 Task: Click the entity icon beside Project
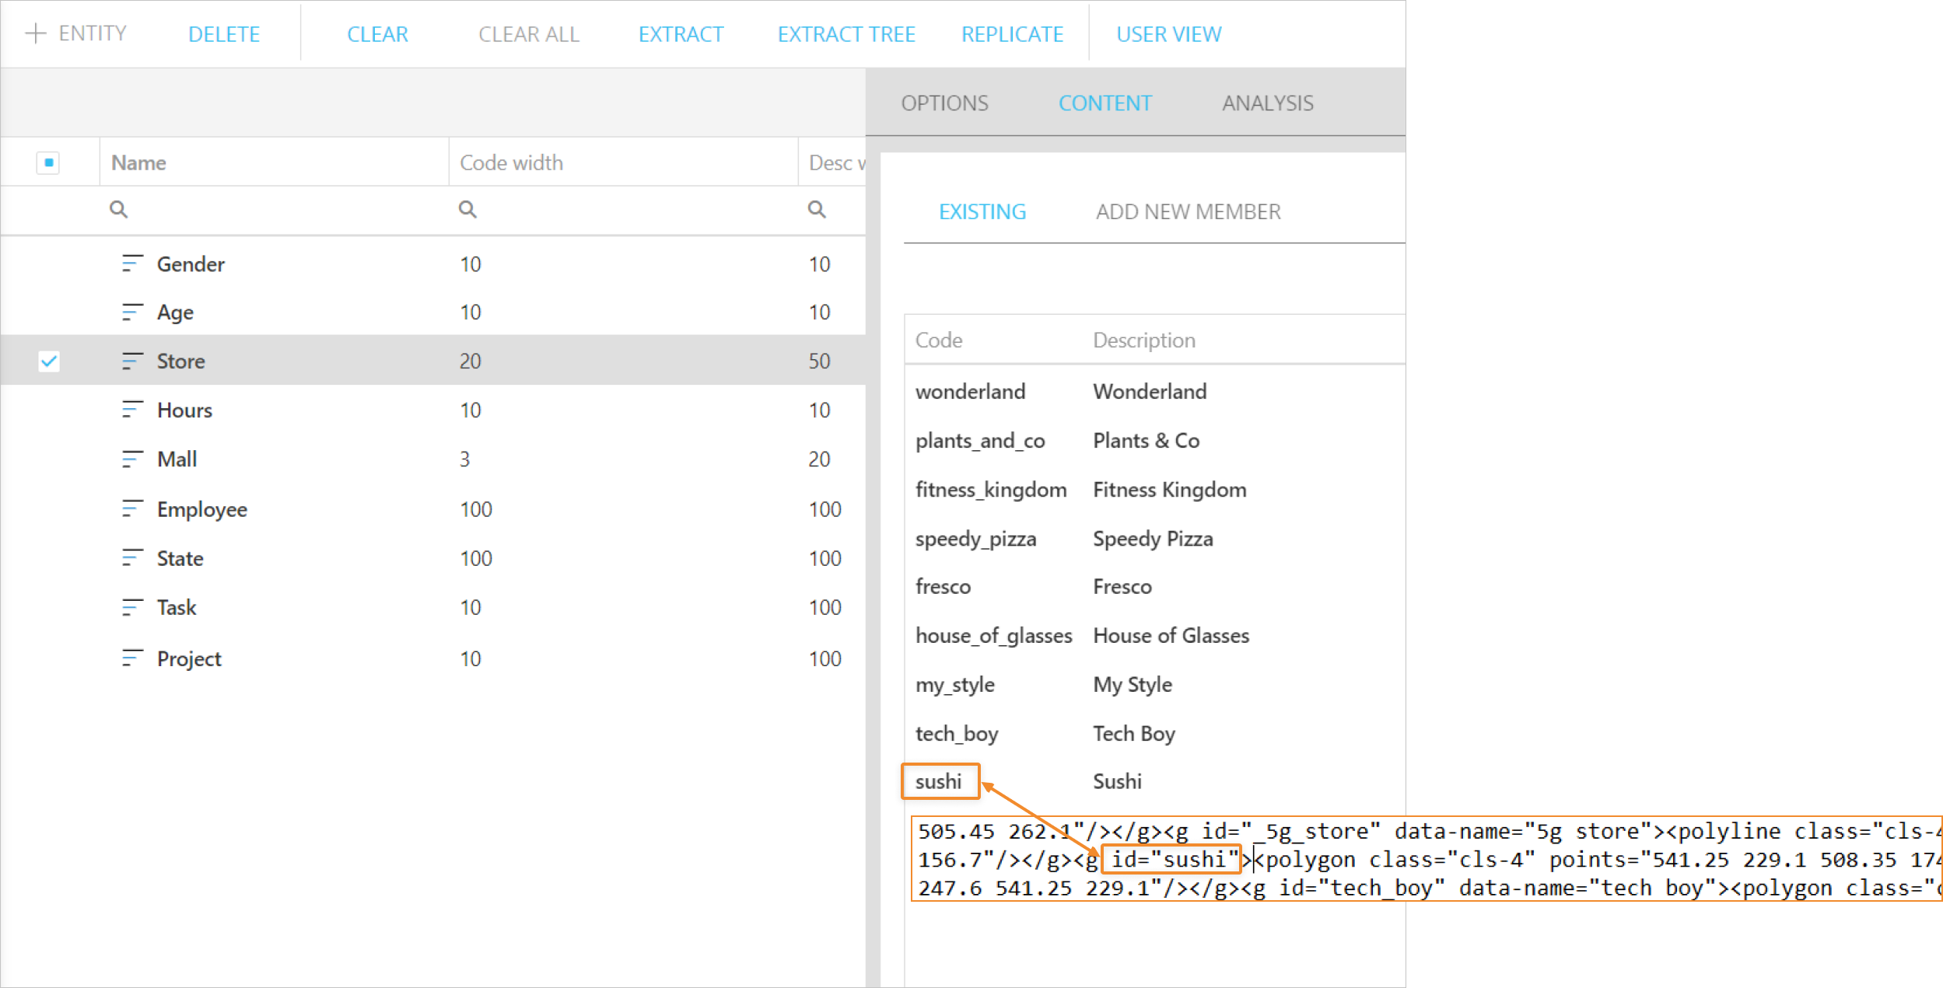(x=132, y=658)
